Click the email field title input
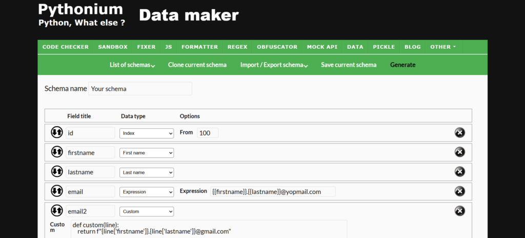Screen dimensions: 525x238 click(x=90, y=192)
